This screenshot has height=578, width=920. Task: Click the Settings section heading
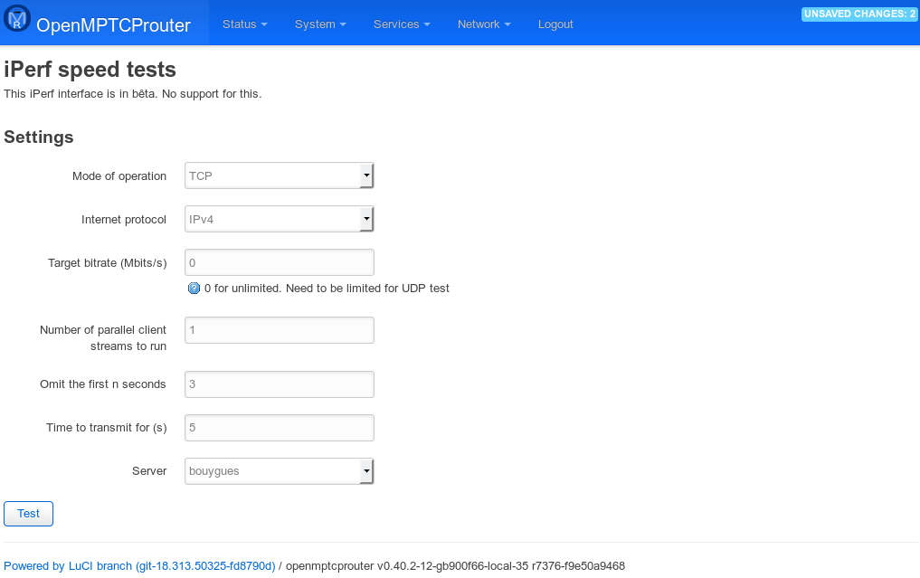coord(39,137)
